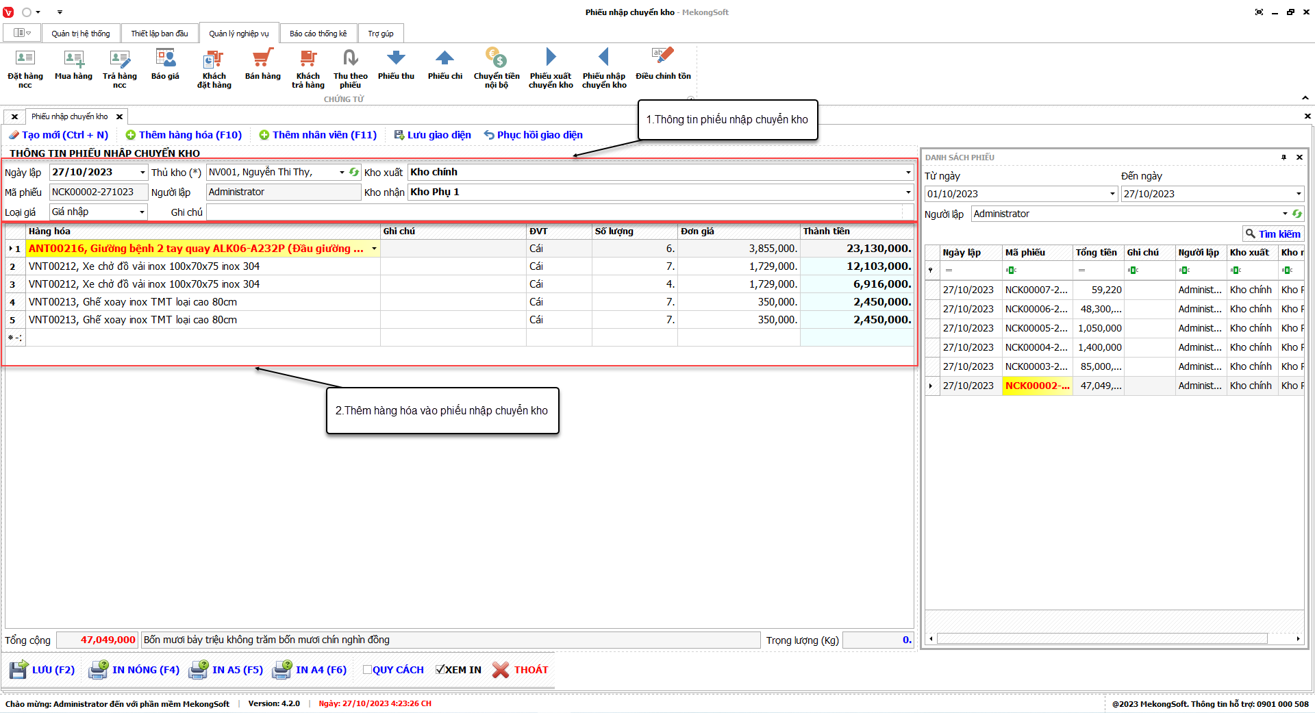Open Phiếu thu from the ribbon

click(396, 64)
